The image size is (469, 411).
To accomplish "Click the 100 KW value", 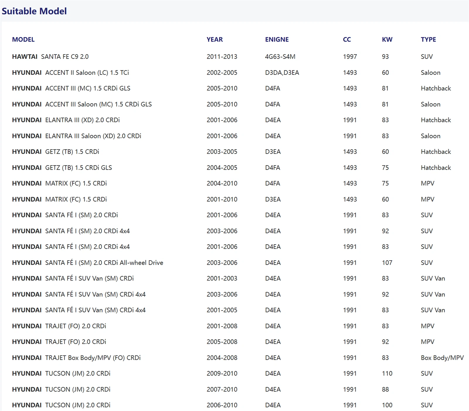I will [x=387, y=405].
